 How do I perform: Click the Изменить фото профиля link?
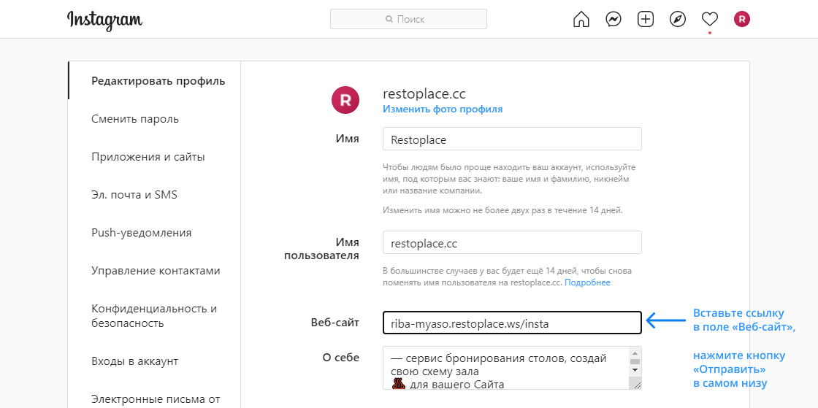pos(443,109)
